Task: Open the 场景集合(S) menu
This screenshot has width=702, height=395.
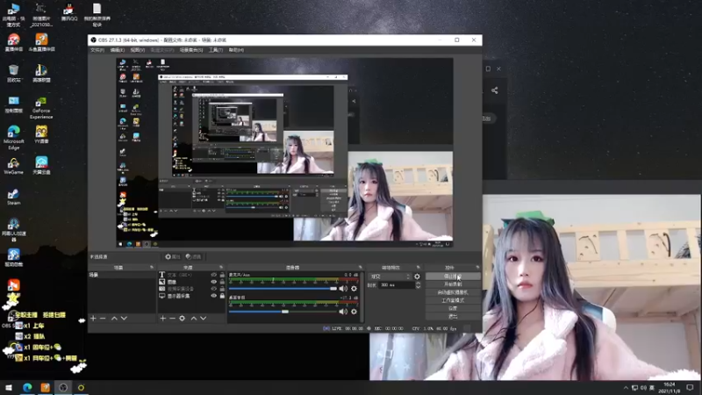Action: pyautogui.click(x=191, y=50)
